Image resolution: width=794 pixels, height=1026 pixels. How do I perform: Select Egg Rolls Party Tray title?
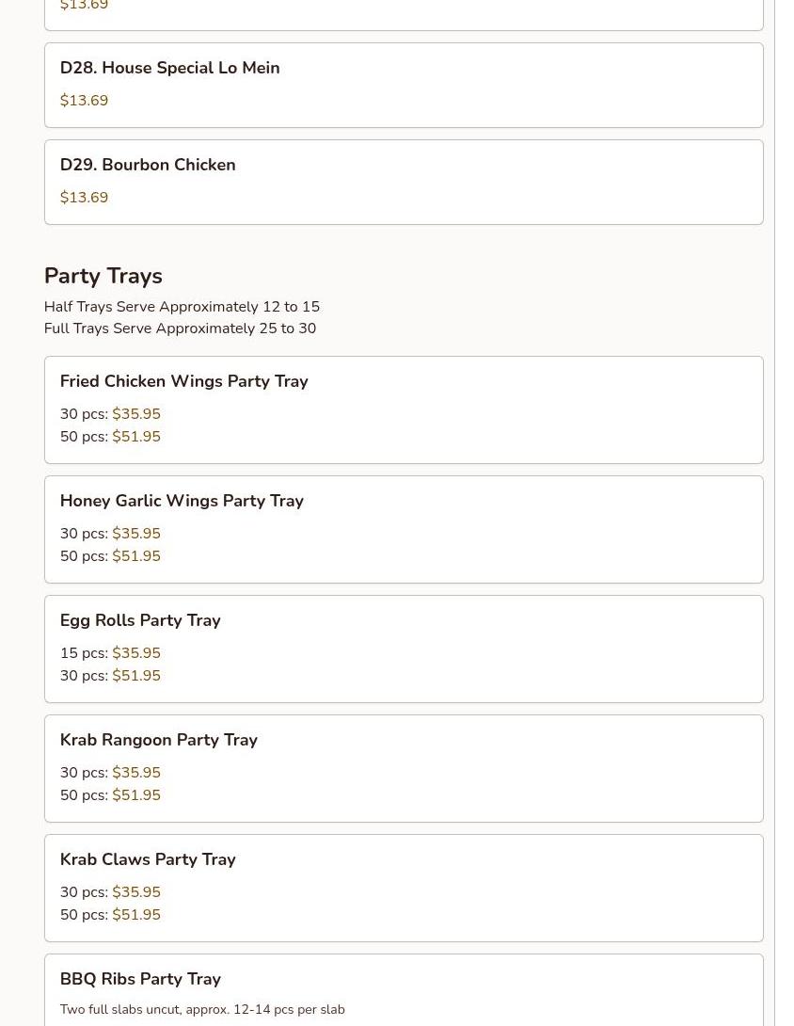pos(140,620)
